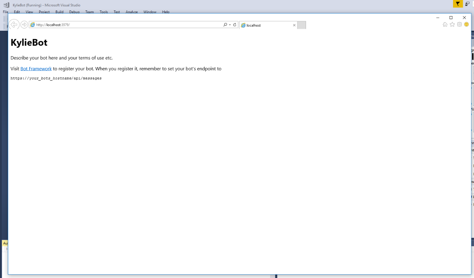Refresh the page with the reload icon

[x=235, y=25]
